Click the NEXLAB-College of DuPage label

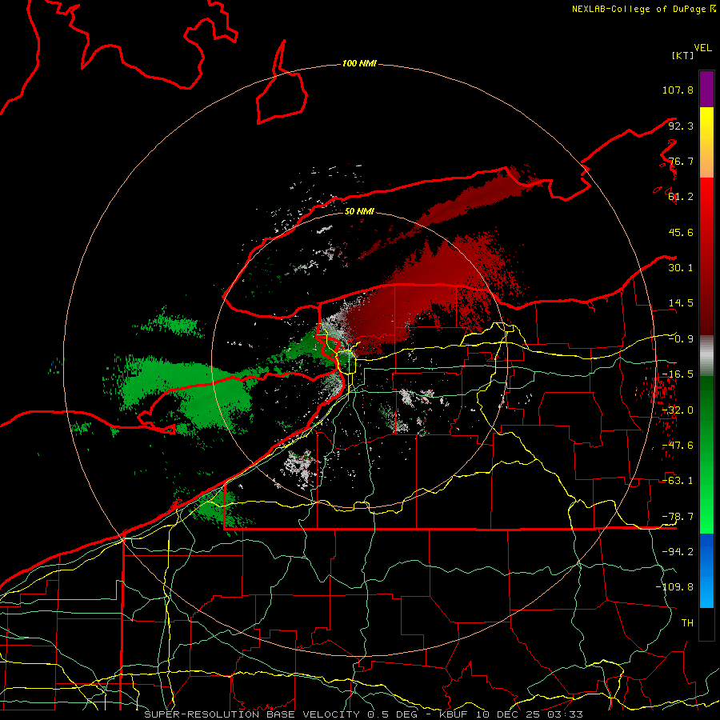643,9
